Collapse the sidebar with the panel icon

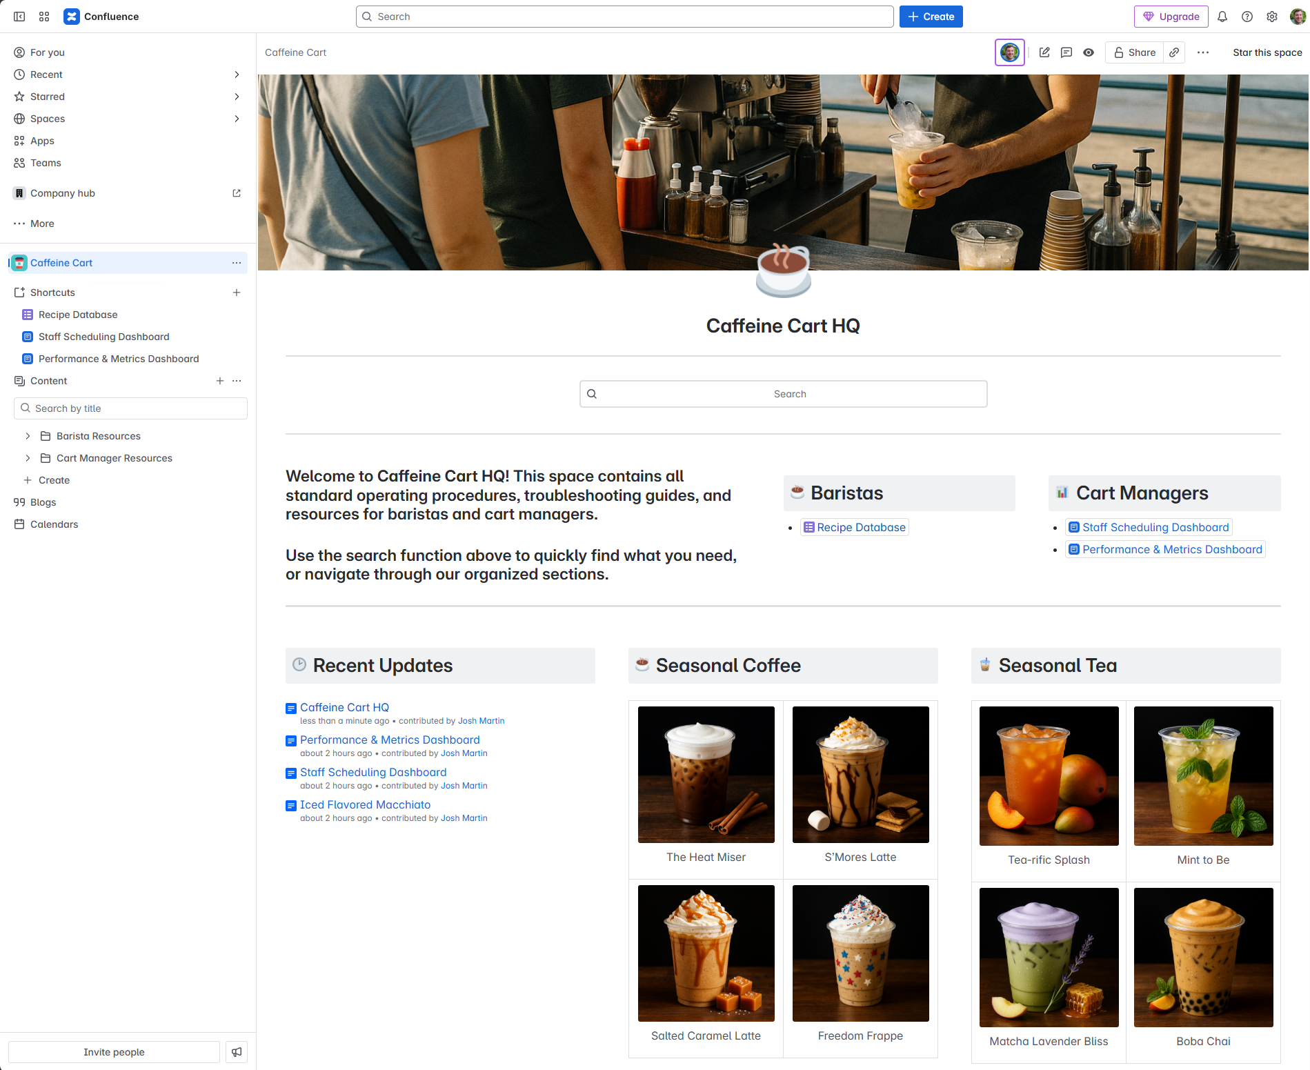pyautogui.click(x=19, y=17)
